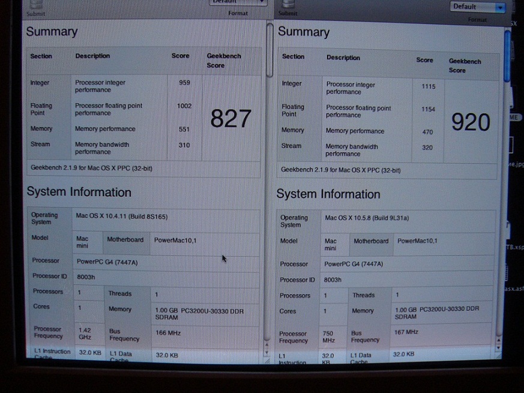Click System Information heading in right window
The height and width of the screenshot is (393, 524).
328,194
